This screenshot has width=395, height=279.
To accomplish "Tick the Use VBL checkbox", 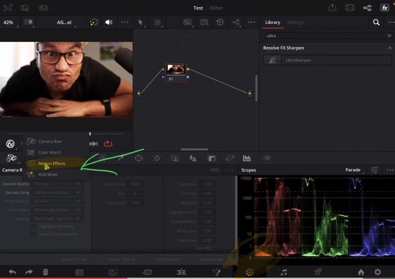I will (191, 249).
